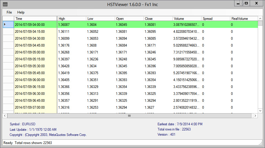Click Volume cell 9.085867227020...
This screenshot has width=265, height=148.
tap(187, 59)
